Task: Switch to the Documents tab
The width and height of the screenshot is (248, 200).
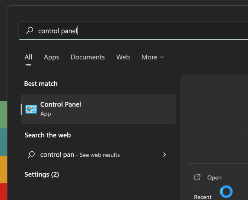Action: [88, 57]
